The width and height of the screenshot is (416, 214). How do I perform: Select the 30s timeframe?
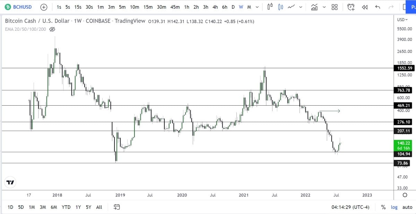pos(89,7)
